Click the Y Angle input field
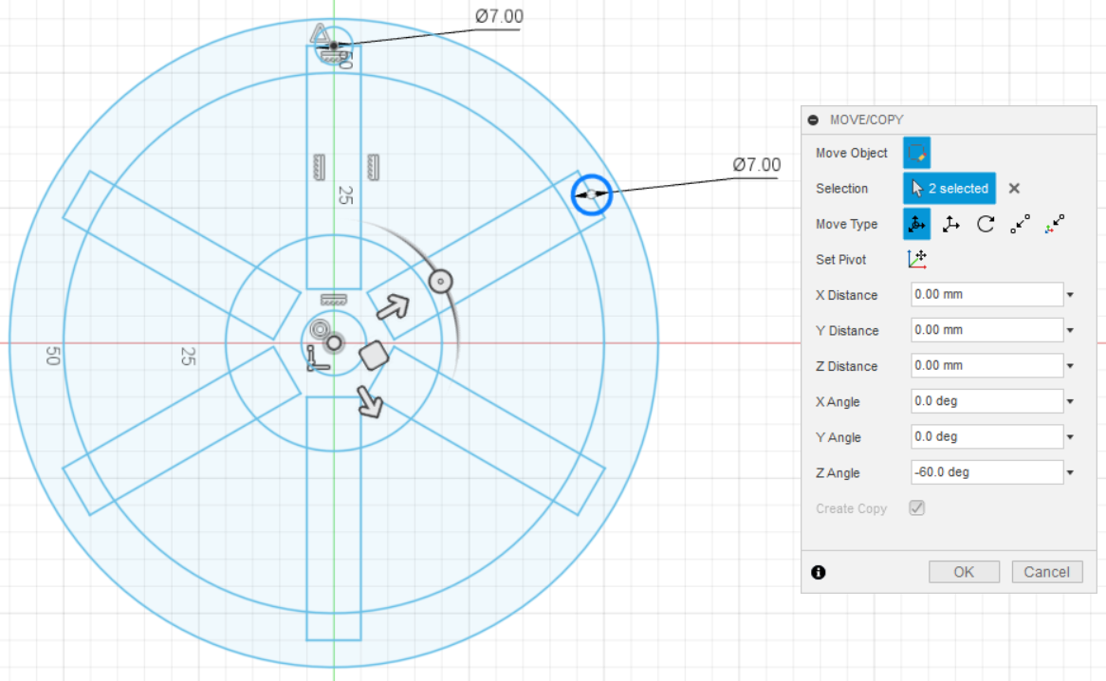This screenshot has width=1106, height=681. coord(986,437)
